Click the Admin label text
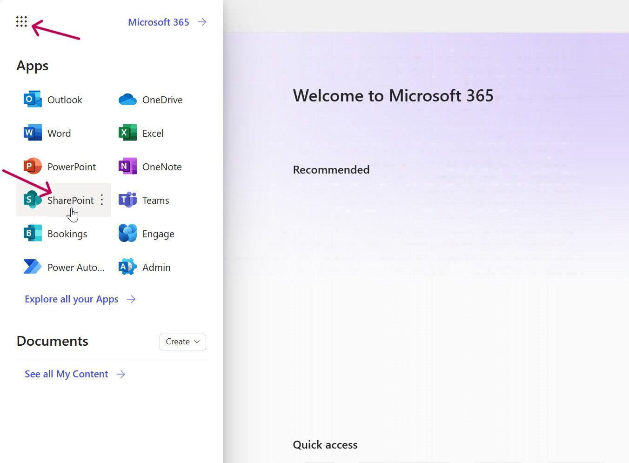The image size is (629, 463). 156,267
